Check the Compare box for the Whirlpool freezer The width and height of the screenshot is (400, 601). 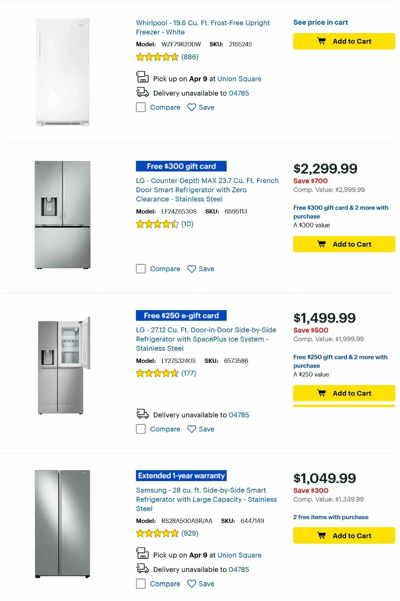[140, 107]
